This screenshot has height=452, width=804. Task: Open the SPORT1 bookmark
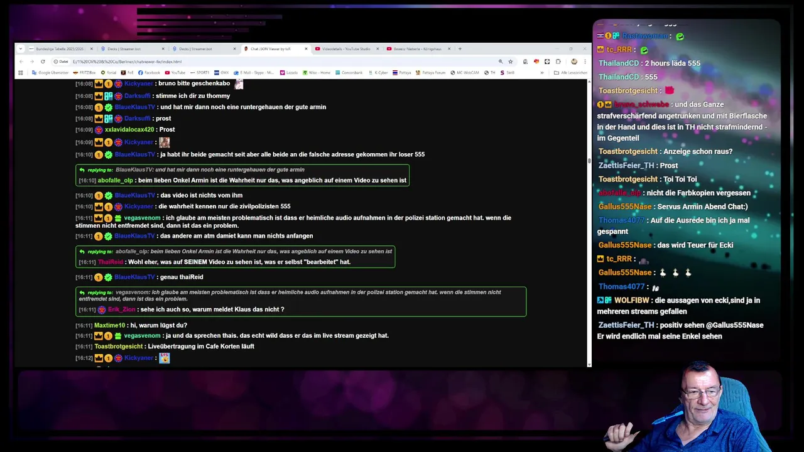[199, 73]
